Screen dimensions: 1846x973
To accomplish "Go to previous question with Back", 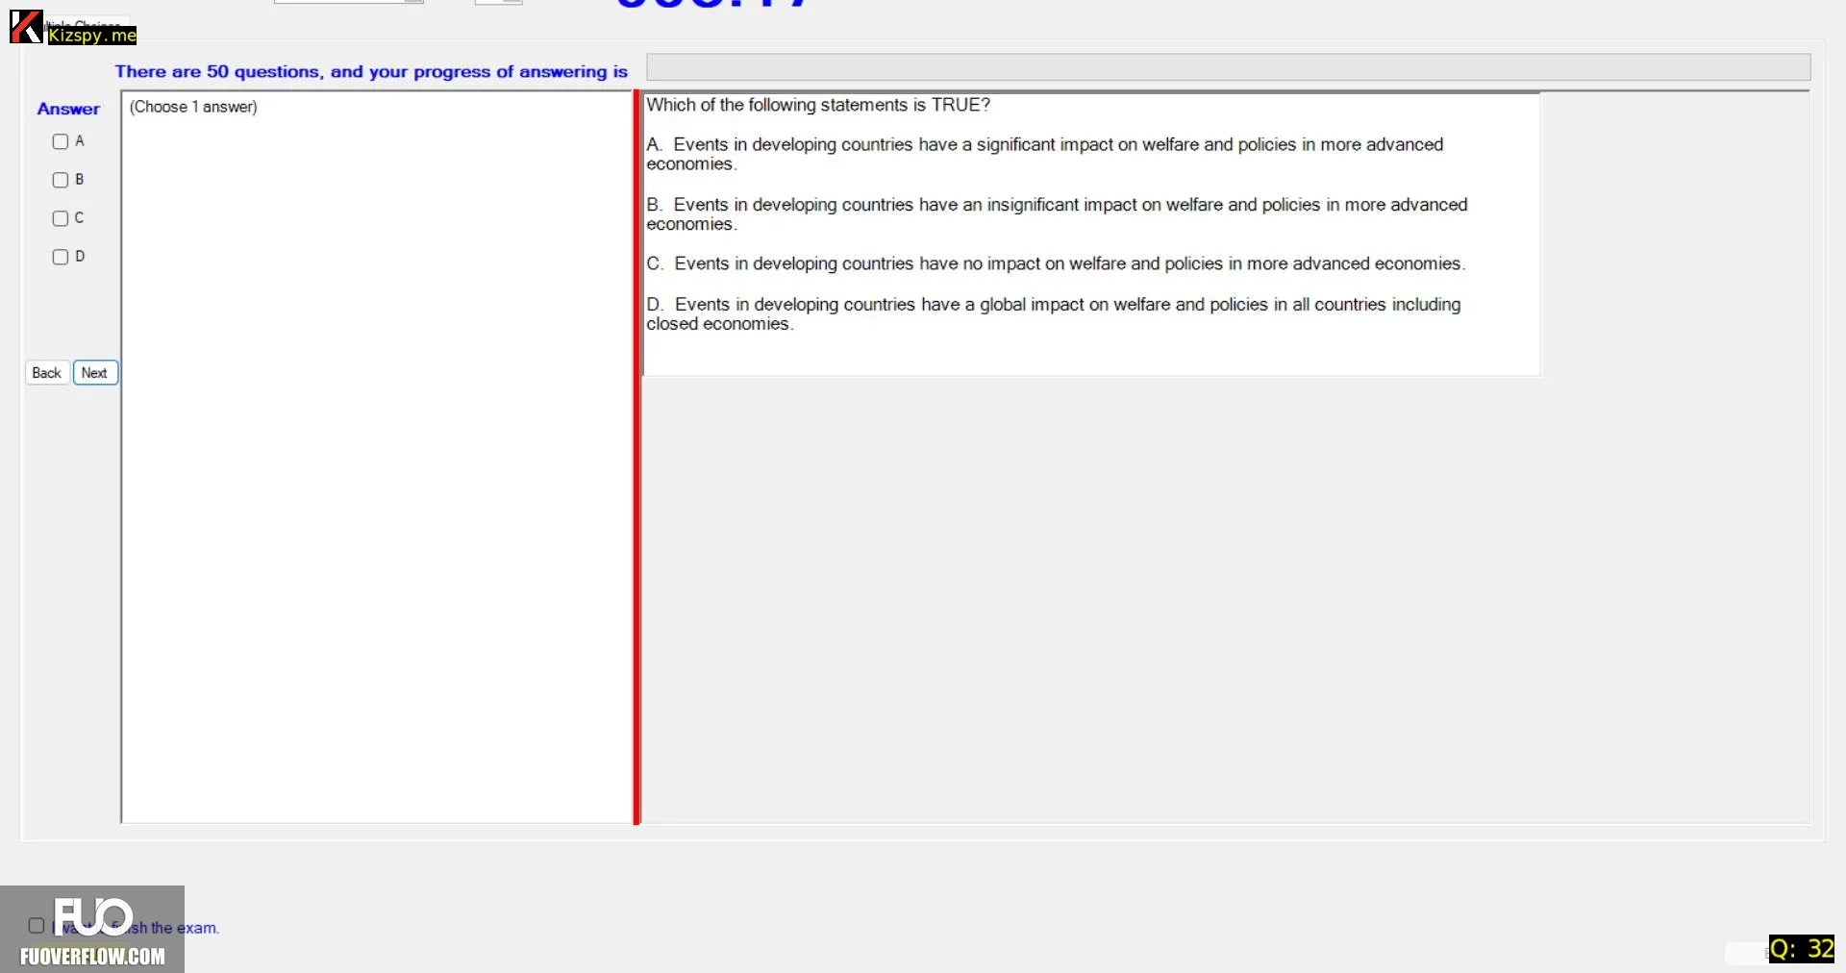I will (47, 373).
